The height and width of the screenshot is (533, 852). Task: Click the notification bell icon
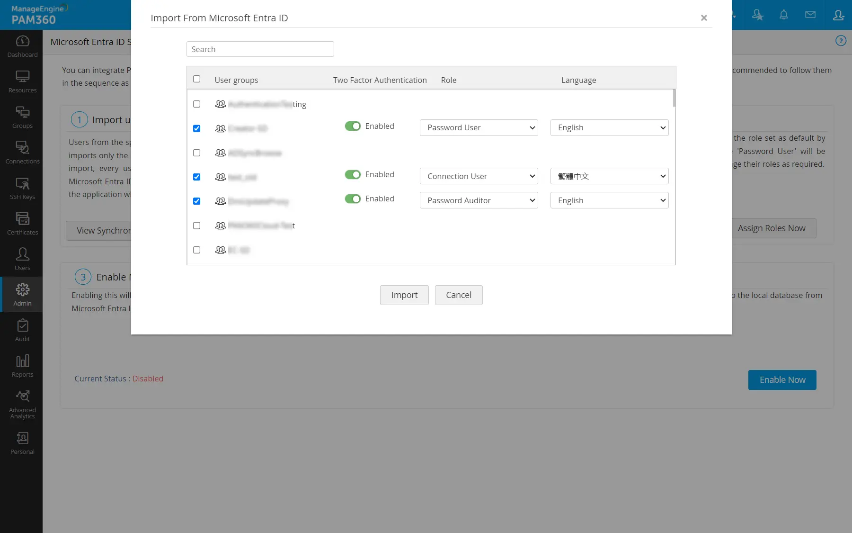point(783,15)
